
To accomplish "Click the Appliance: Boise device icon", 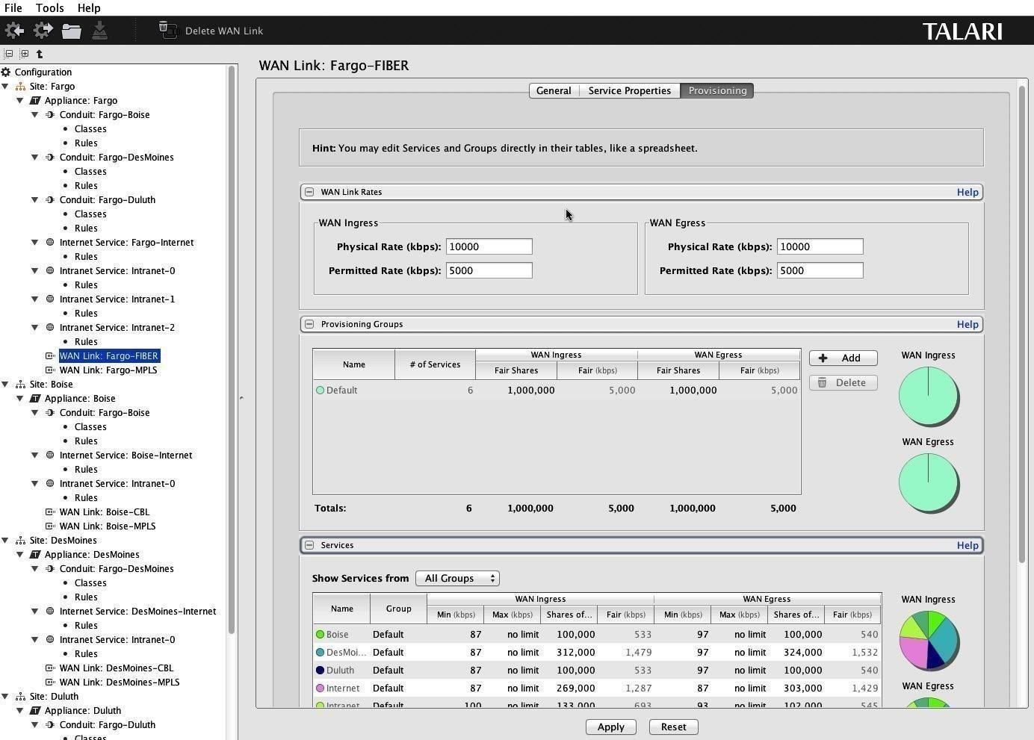I will [x=35, y=399].
